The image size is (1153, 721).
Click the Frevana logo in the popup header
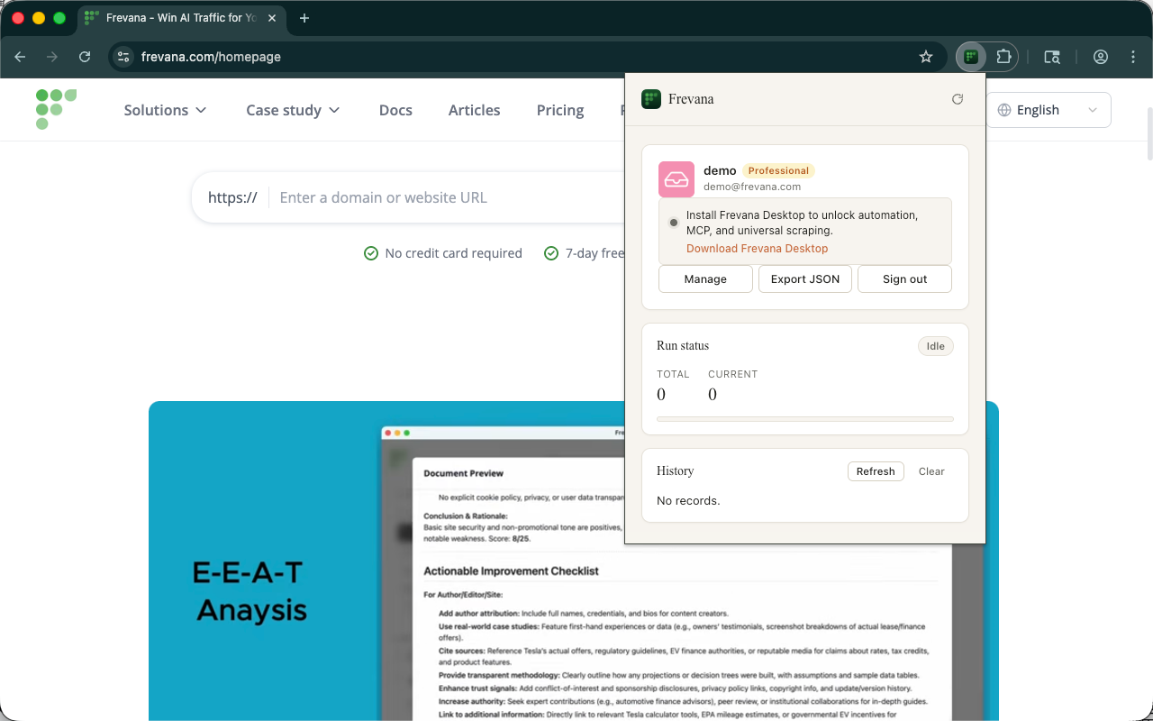(651, 99)
